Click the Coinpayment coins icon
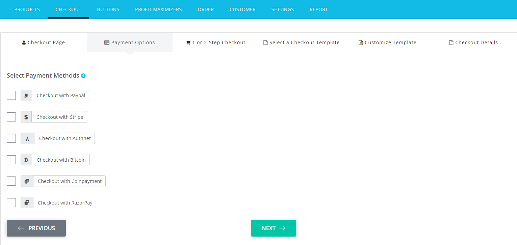The image size is (517, 245). [x=27, y=181]
